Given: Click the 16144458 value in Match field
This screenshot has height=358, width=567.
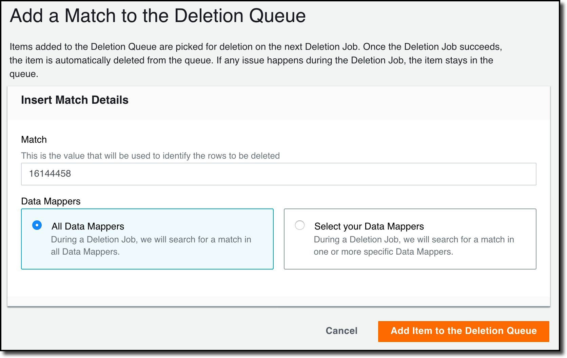Looking at the screenshot, I should point(50,174).
